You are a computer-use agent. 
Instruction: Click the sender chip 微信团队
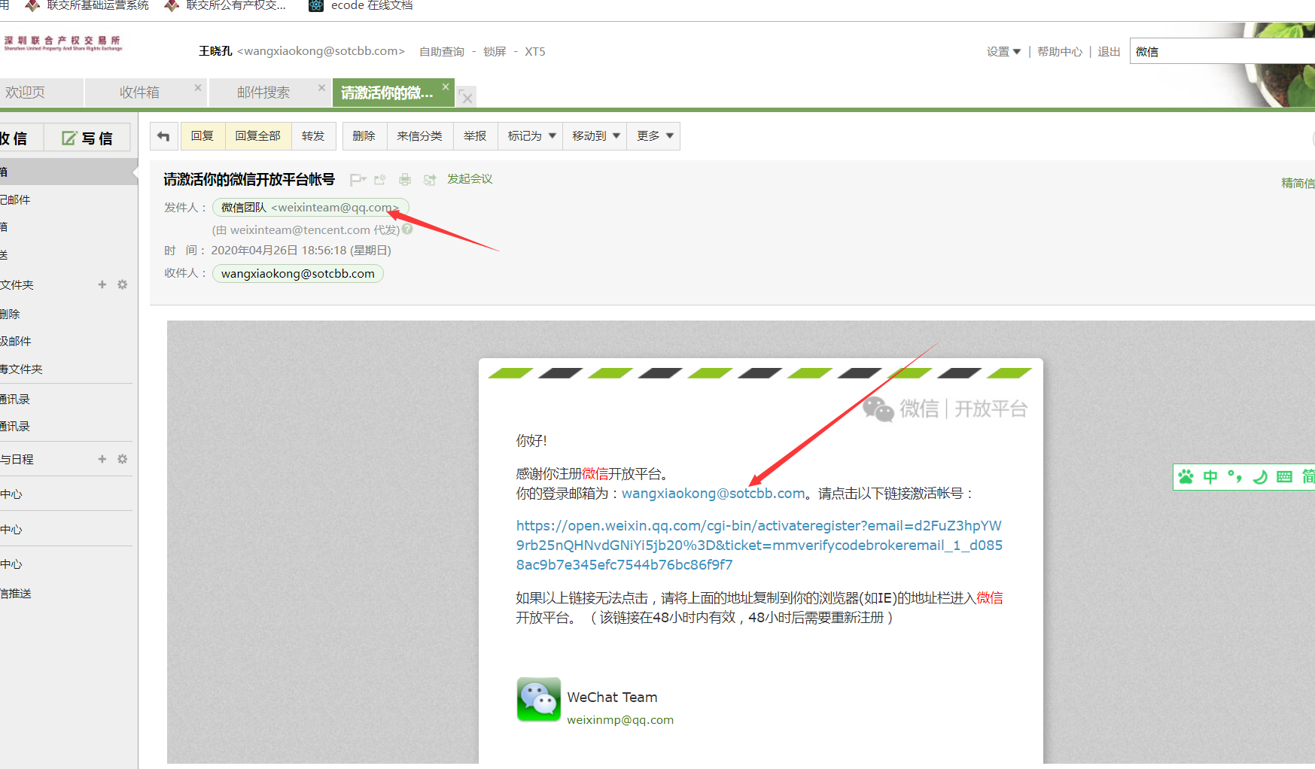tap(311, 208)
